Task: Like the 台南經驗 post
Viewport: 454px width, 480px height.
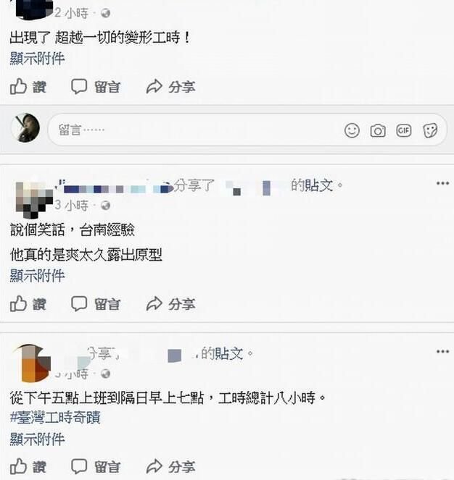Action: pos(28,304)
